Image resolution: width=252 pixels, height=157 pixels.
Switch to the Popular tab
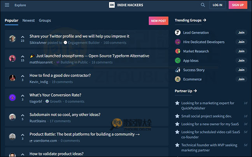tap(12, 20)
